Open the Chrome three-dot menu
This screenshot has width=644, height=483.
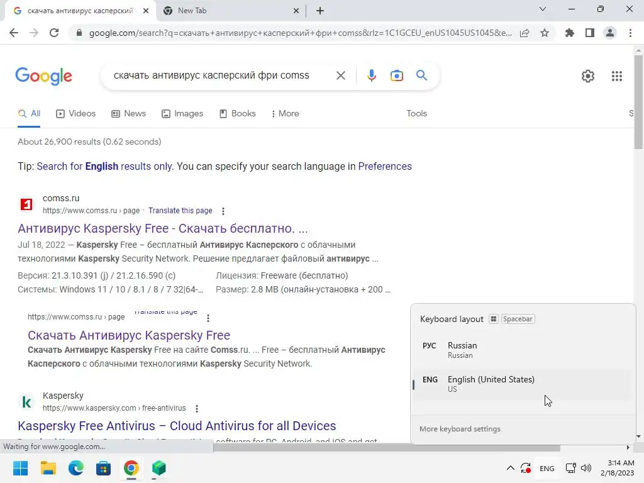click(x=630, y=33)
